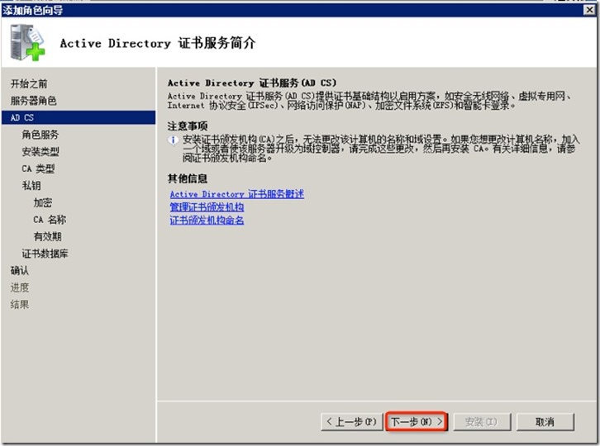The height and width of the screenshot is (446, 600).
Task: Select CA 名称 step in sidebar
Action: click(50, 220)
